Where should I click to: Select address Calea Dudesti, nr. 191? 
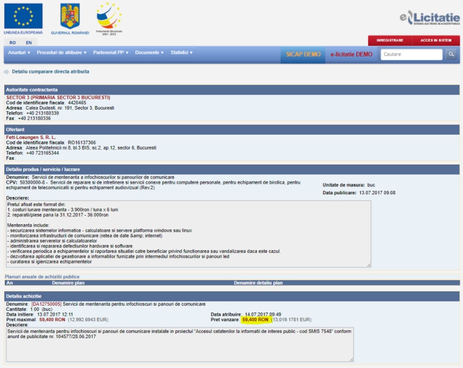(49, 108)
